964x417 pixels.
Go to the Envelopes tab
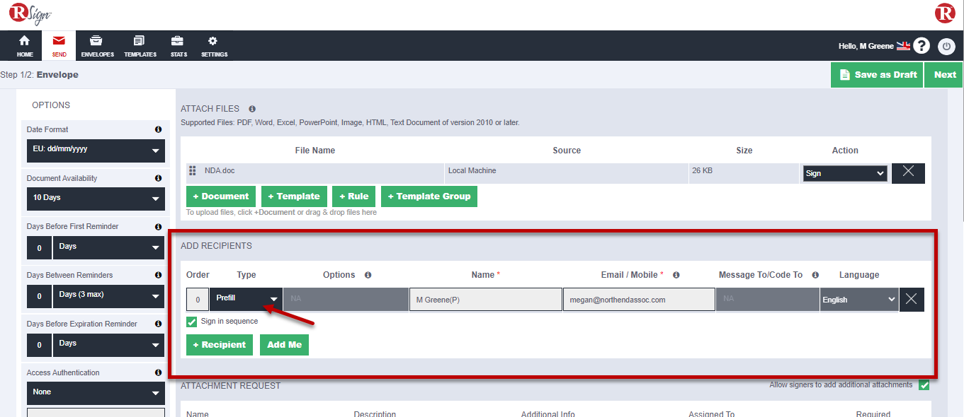coord(97,46)
